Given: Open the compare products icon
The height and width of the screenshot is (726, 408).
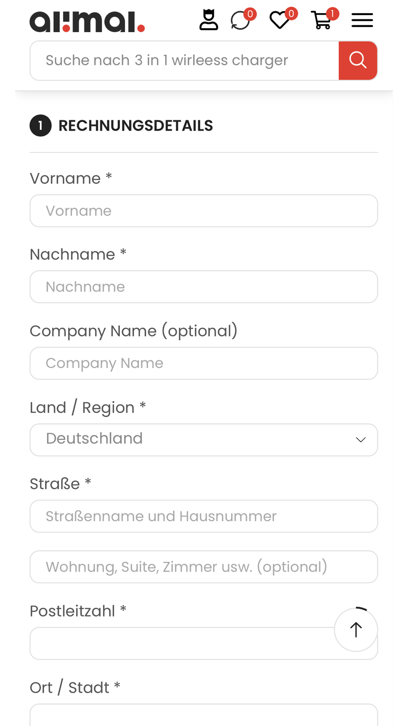Looking at the screenshot, I should click(241, 20).
